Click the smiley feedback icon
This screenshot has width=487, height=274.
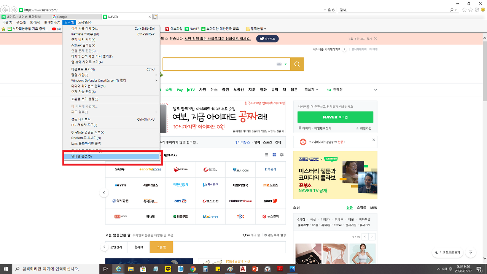pos(482,10)
